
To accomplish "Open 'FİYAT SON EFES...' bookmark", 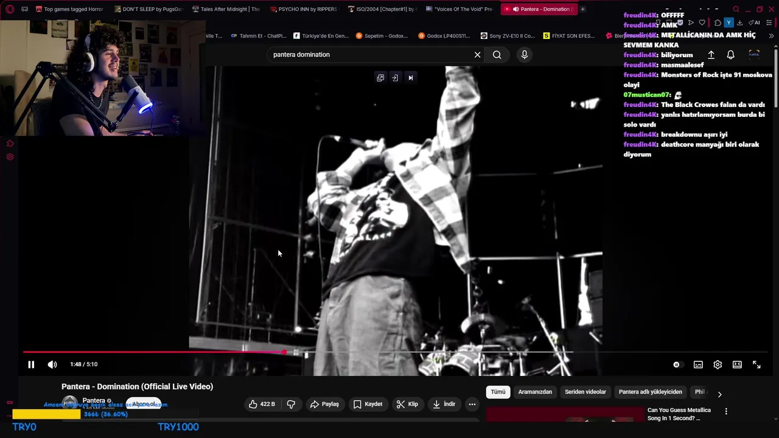I will pyautogui.click(x=569, y=36).
